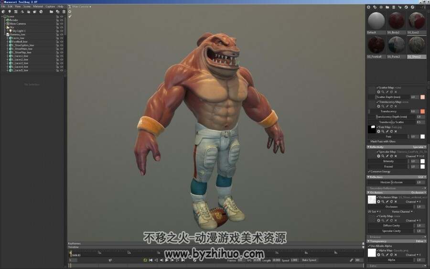430x269 pixels.
Task: Open the Main Camera viewport dropdown
Action: point(81,6)
